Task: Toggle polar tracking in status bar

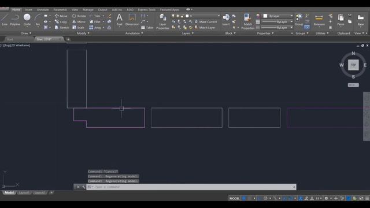Action: [x=265, y=198]
